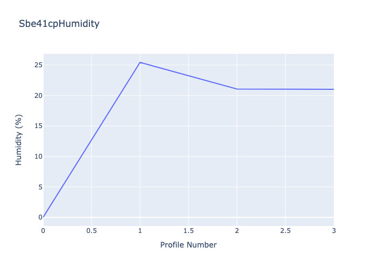This screenshot has height=269, width=377.
Task: Click the line start at the origin
Action: pos(44,217)
